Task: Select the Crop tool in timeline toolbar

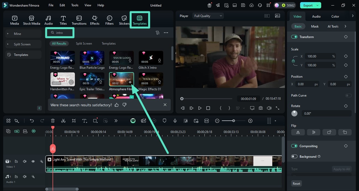Action: coord(74,121)
